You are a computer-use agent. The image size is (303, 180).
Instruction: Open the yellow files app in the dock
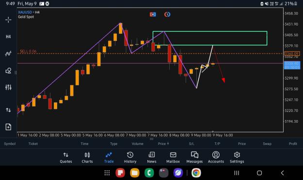135,173
